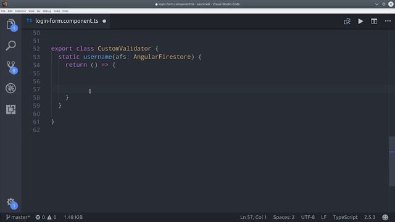Open the Manage gear menu
The width and height of the screenshot is (395, 222).
click(11, 203)
